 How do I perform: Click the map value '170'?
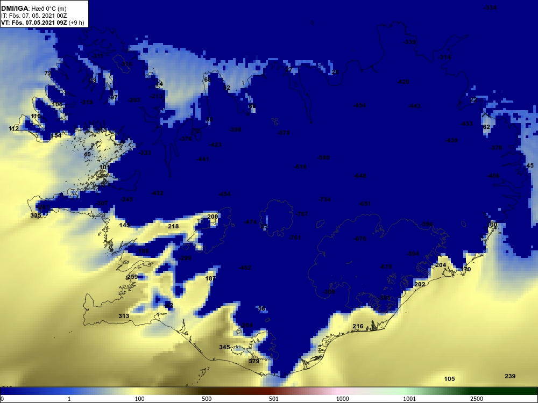(465, 269)
